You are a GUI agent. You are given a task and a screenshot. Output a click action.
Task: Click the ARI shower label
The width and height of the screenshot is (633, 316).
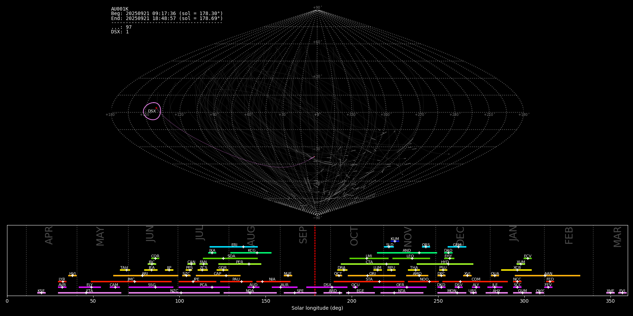pos(145,274)
